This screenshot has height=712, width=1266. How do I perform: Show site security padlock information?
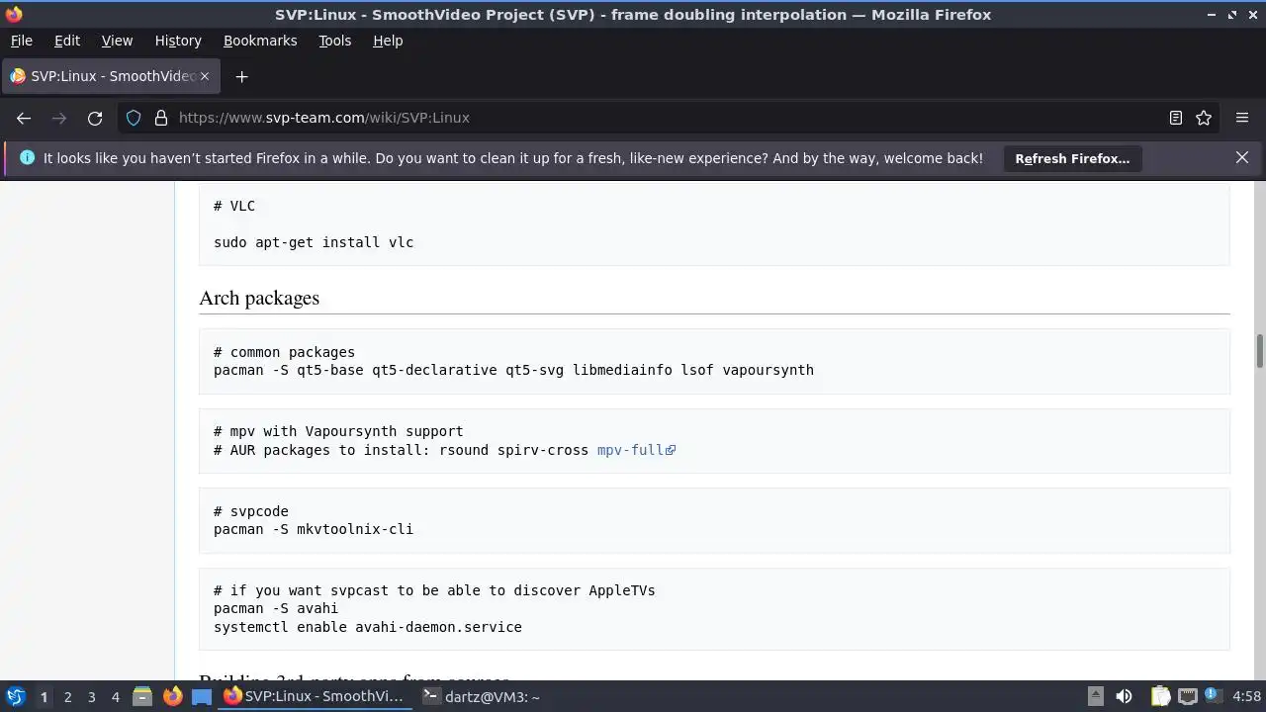coord(161,118)
